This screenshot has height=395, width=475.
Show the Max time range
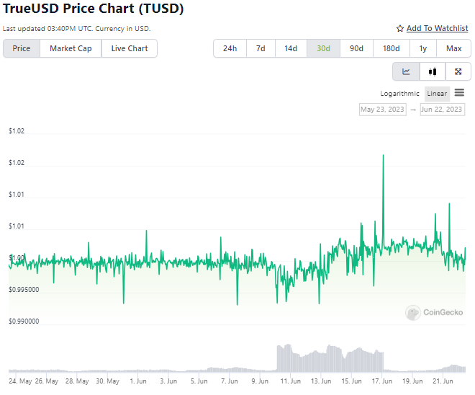[x=453, y=48]
